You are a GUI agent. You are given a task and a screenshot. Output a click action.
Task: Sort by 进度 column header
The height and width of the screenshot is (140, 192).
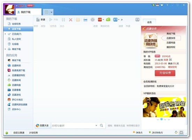[x=96, y=26]
